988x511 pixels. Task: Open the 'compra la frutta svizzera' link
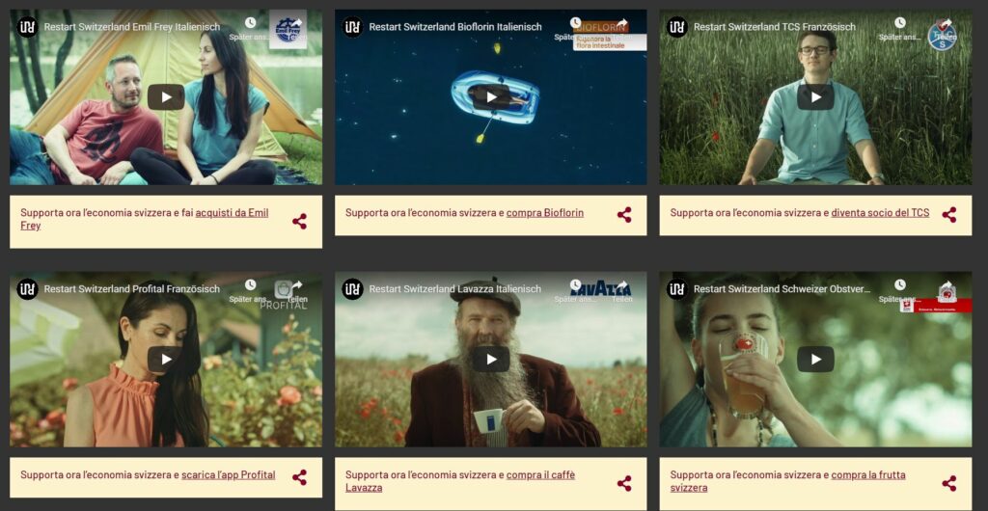point(787,481)
